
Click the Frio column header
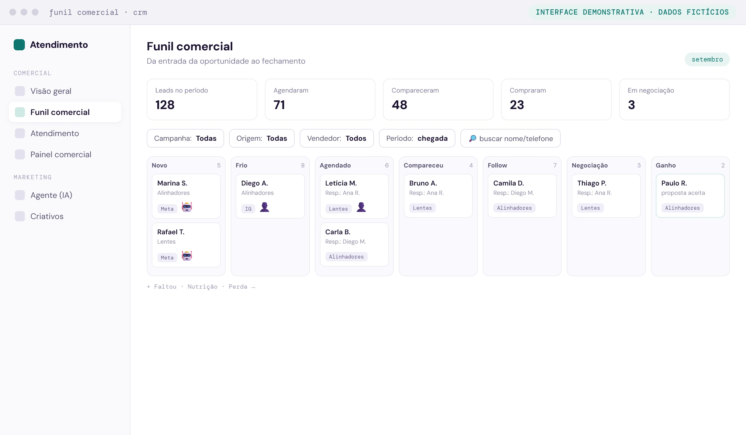pos(270,165)
